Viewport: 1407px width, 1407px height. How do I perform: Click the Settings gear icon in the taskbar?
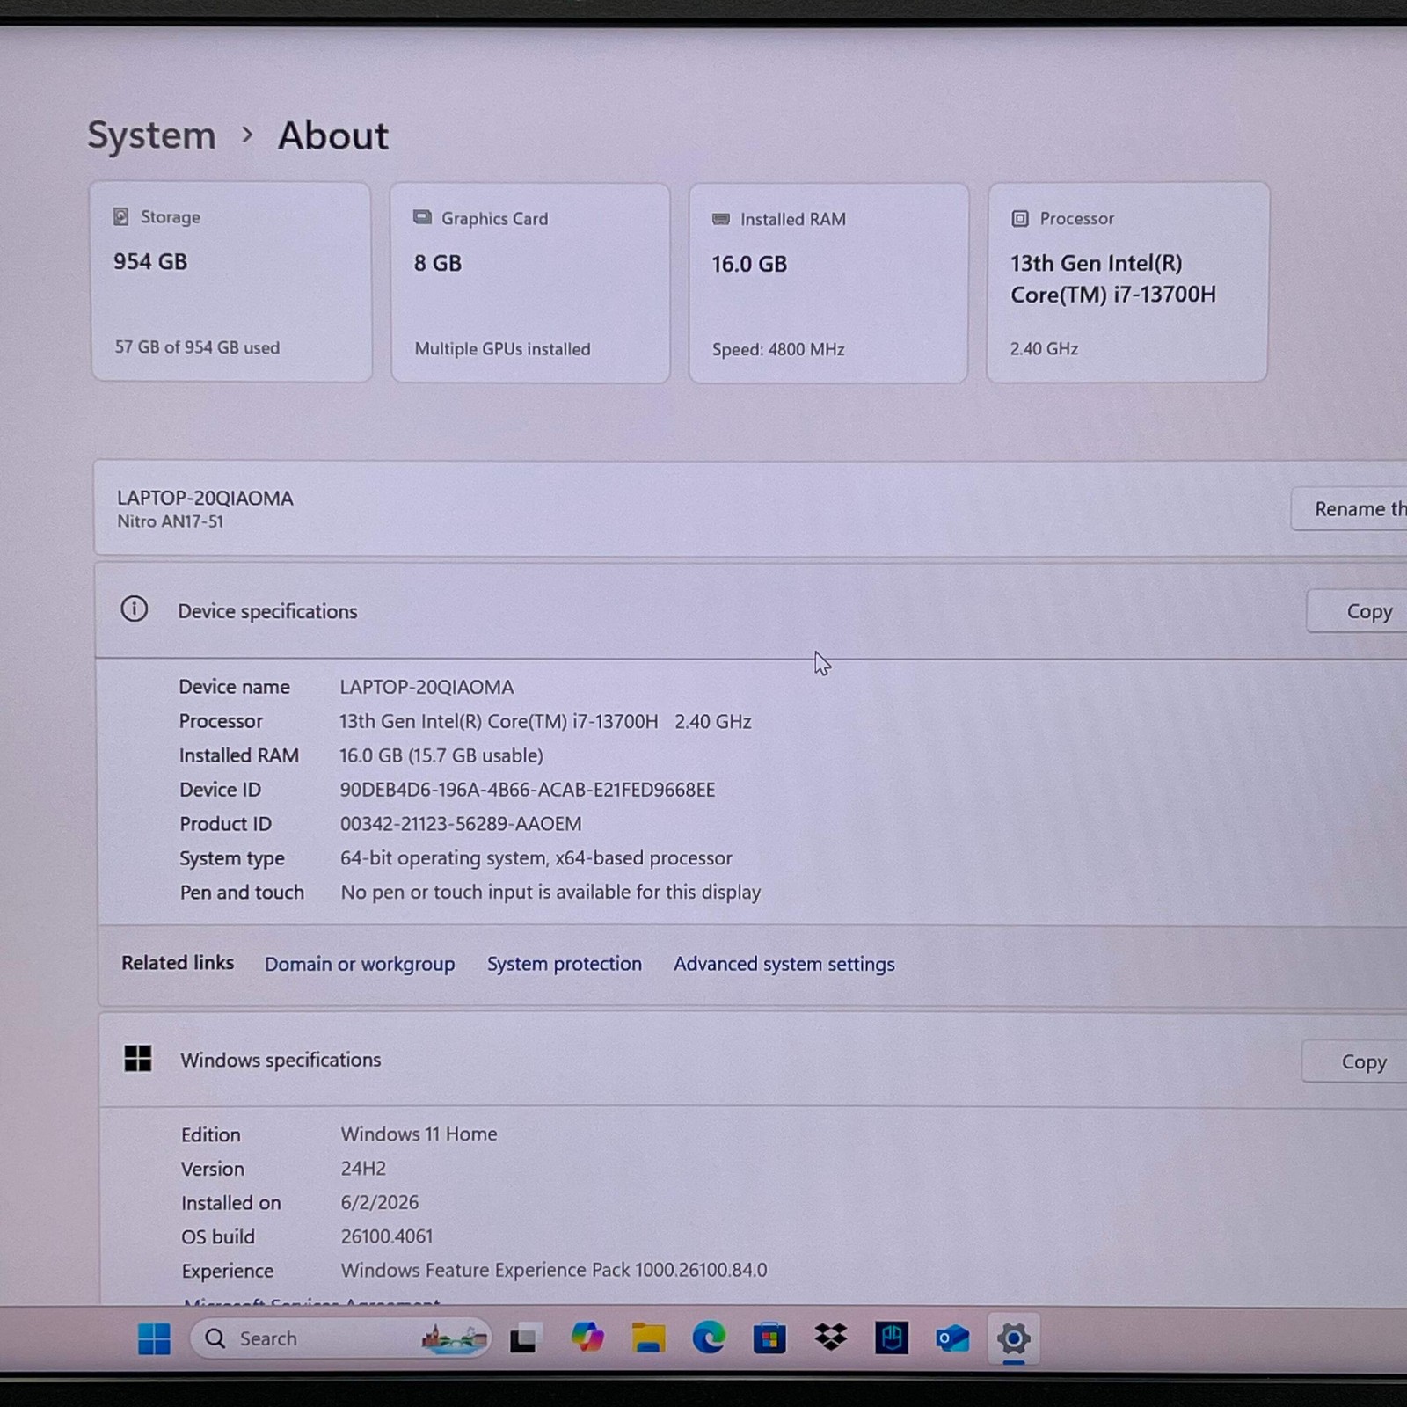click(x=1013, y=1338)
